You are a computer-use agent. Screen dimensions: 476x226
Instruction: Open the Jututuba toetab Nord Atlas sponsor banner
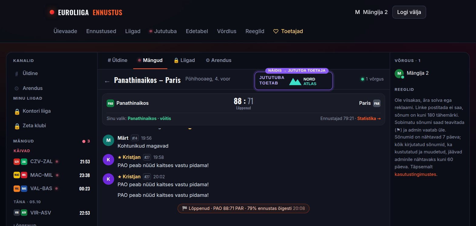(x=294, y=81)
